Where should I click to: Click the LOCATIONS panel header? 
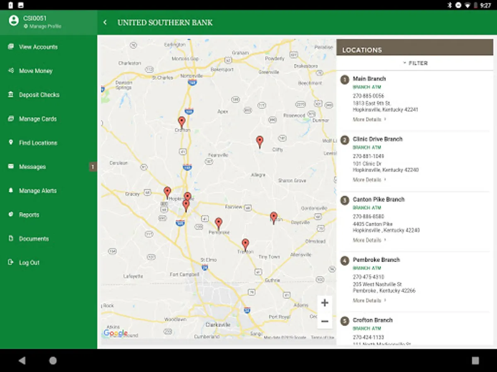click(x=415, y=48)
